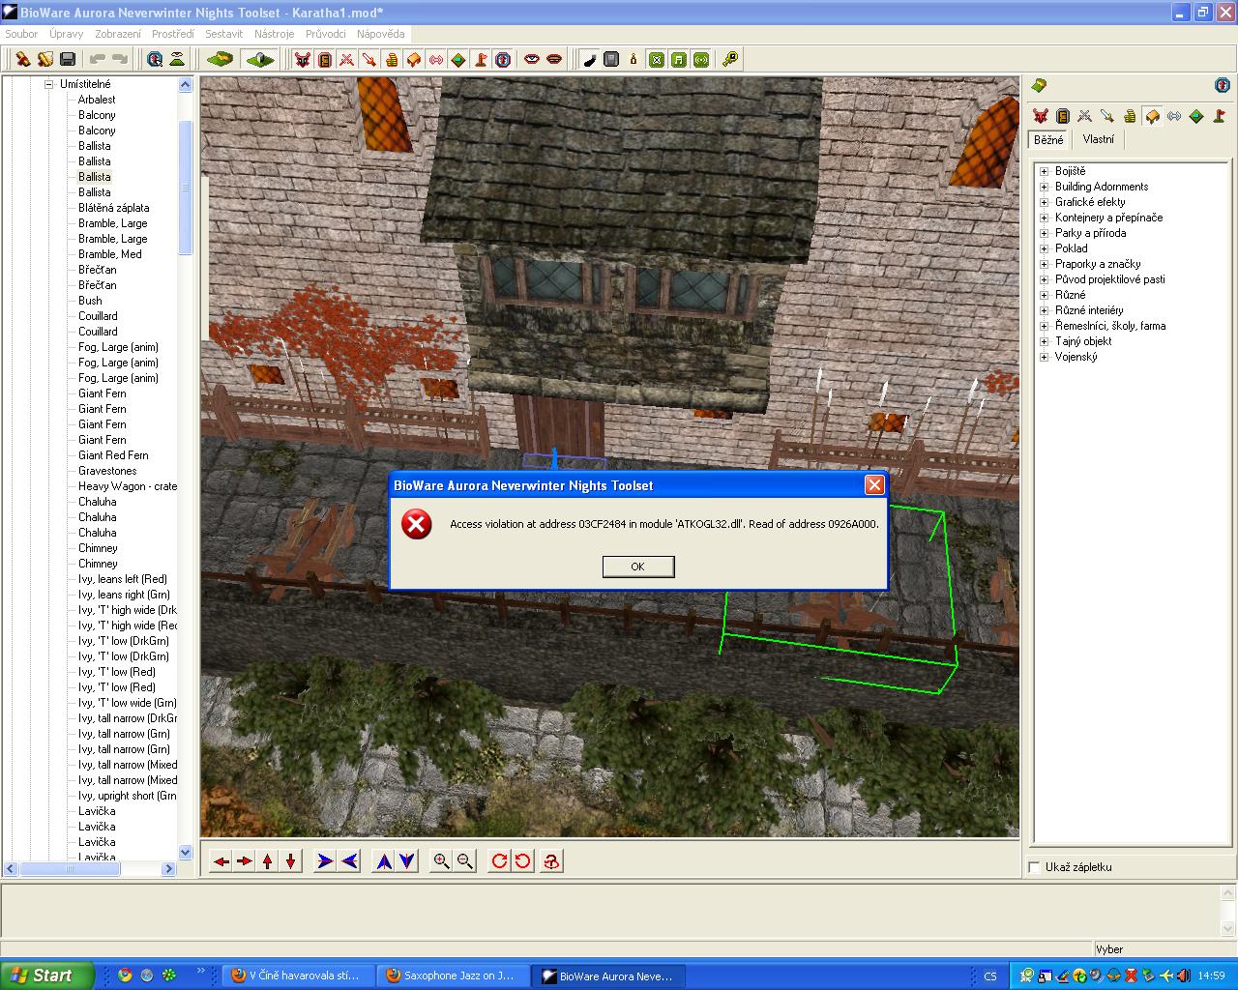Expand the 'Bojiště' category
The image size is (1238, 990).
tap(1044, 171)
